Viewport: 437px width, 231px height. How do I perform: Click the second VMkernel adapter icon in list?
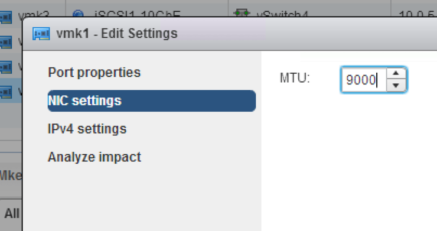point(6,43)
